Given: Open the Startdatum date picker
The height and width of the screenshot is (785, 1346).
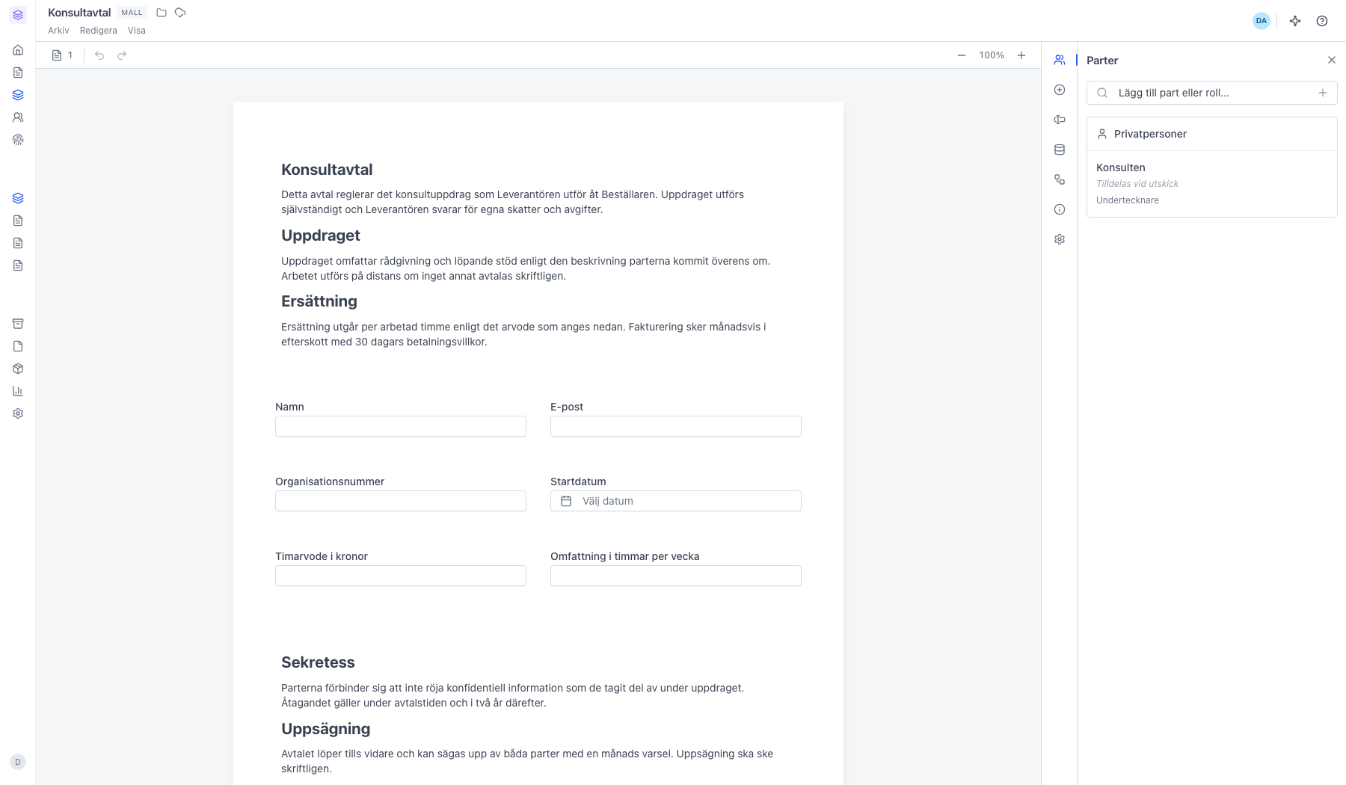Looking at the screenshot, I should click(676, 501).
